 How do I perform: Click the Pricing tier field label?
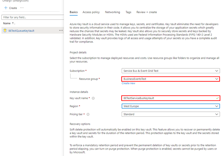point(76,114)
